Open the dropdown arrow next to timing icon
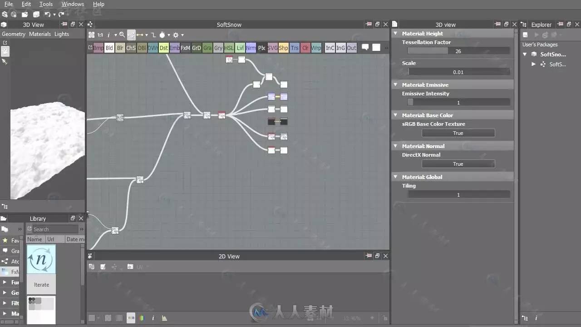581x327 pixels. pyautogui.click(x=168, y=35)
